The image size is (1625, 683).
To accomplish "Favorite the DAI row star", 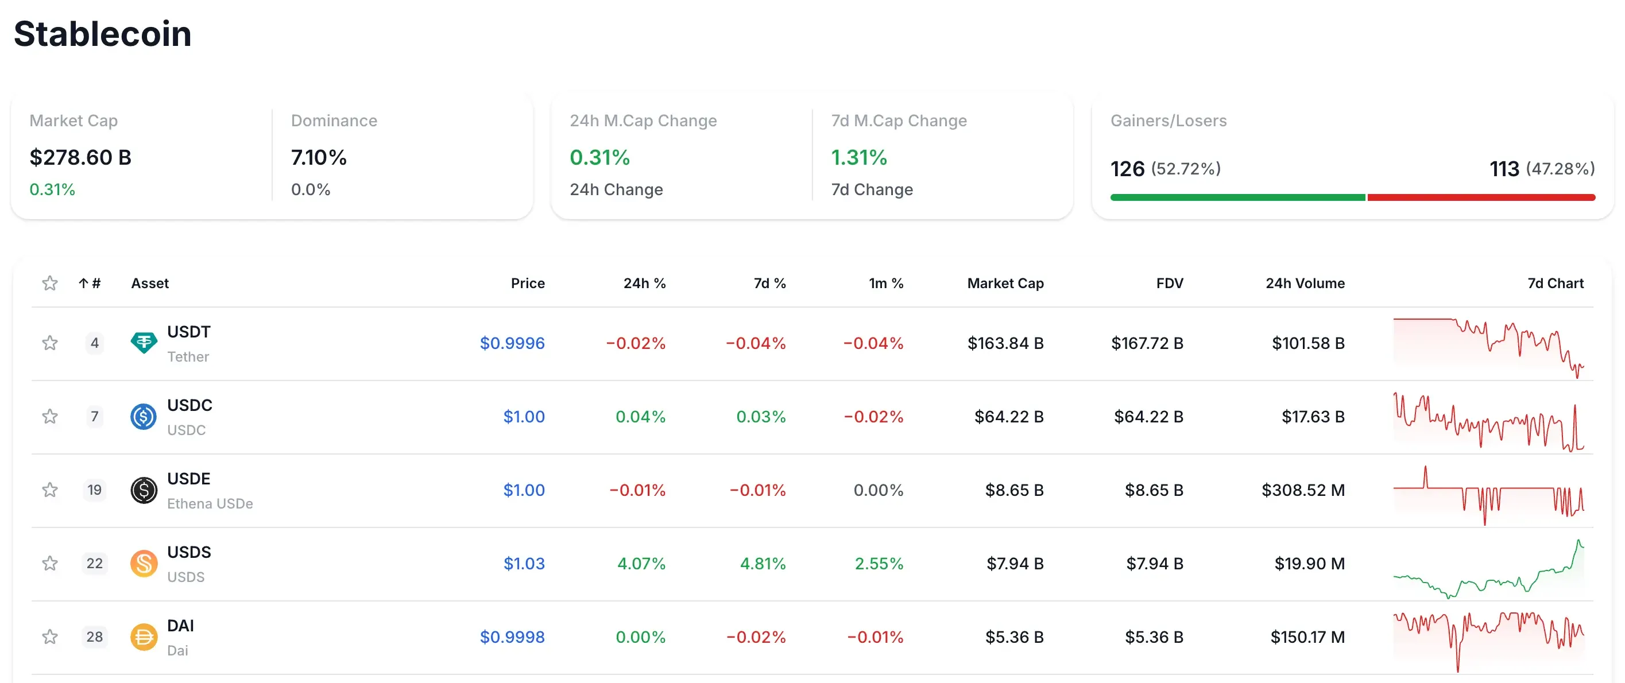I will pos(50,637).
